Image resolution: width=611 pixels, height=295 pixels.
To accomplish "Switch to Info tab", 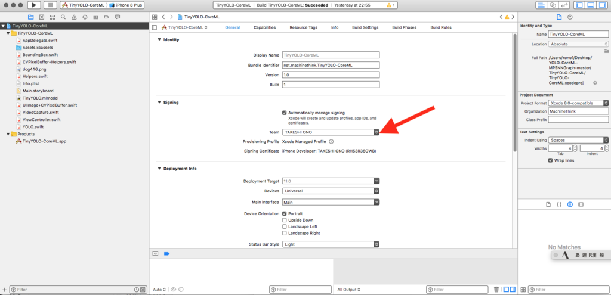I will tap(335, 27).
